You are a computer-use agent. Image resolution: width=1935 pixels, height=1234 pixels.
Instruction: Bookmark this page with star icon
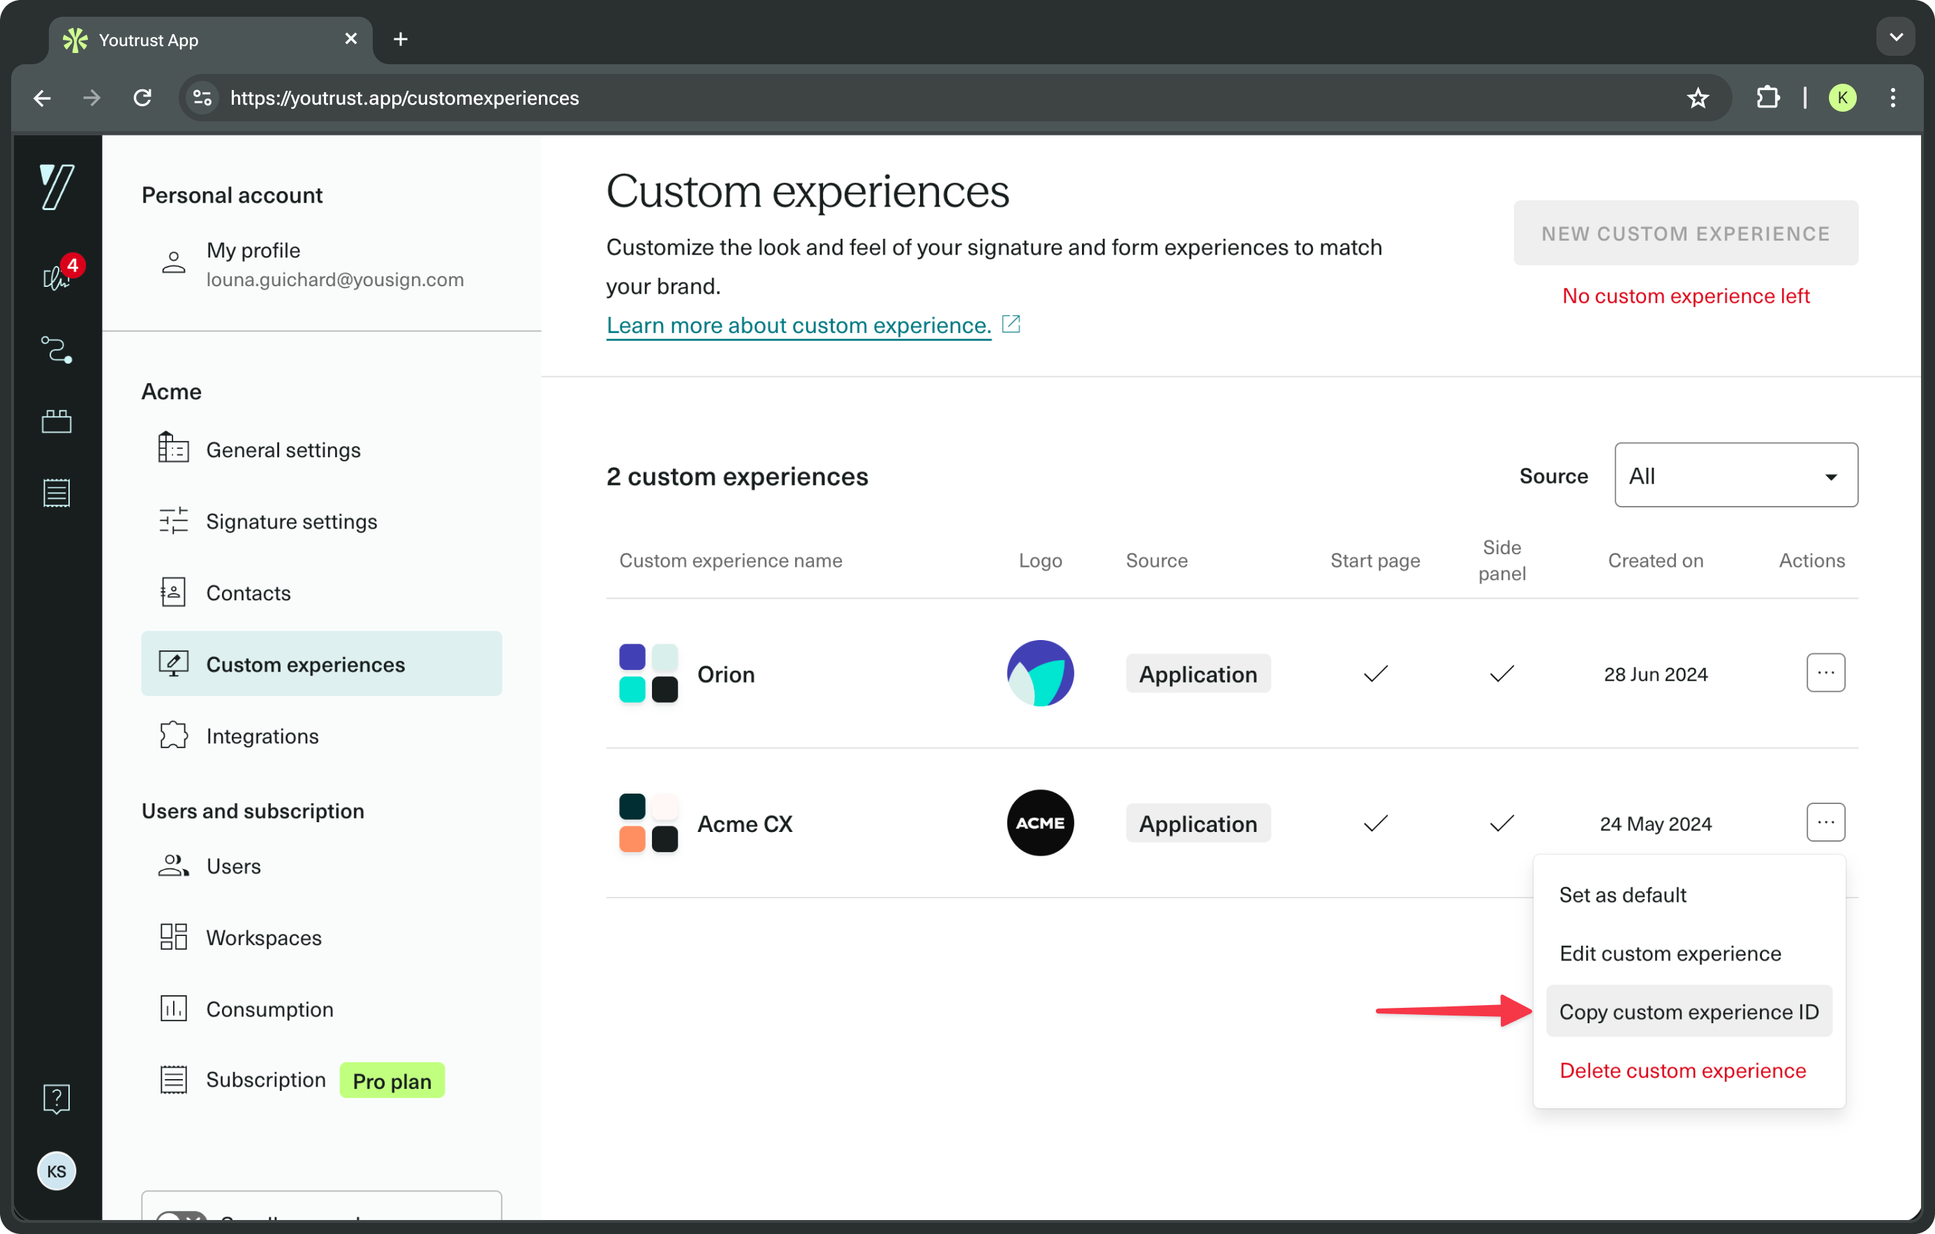(1697, 98)
